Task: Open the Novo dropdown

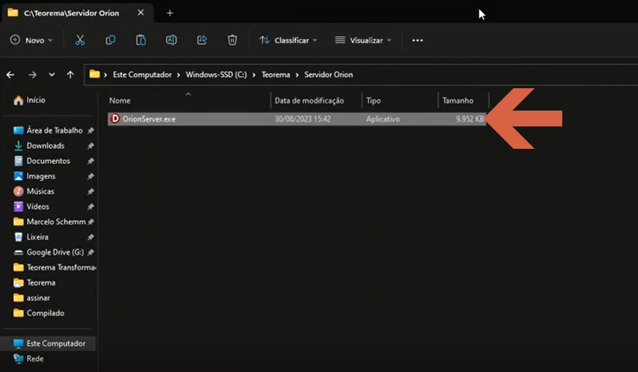Action: click(32, 40)
